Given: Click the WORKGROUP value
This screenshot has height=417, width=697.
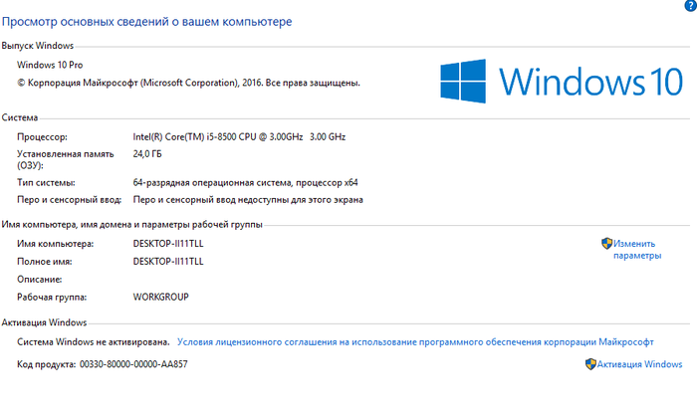Looking at the screenshot, I should [161, 297].
